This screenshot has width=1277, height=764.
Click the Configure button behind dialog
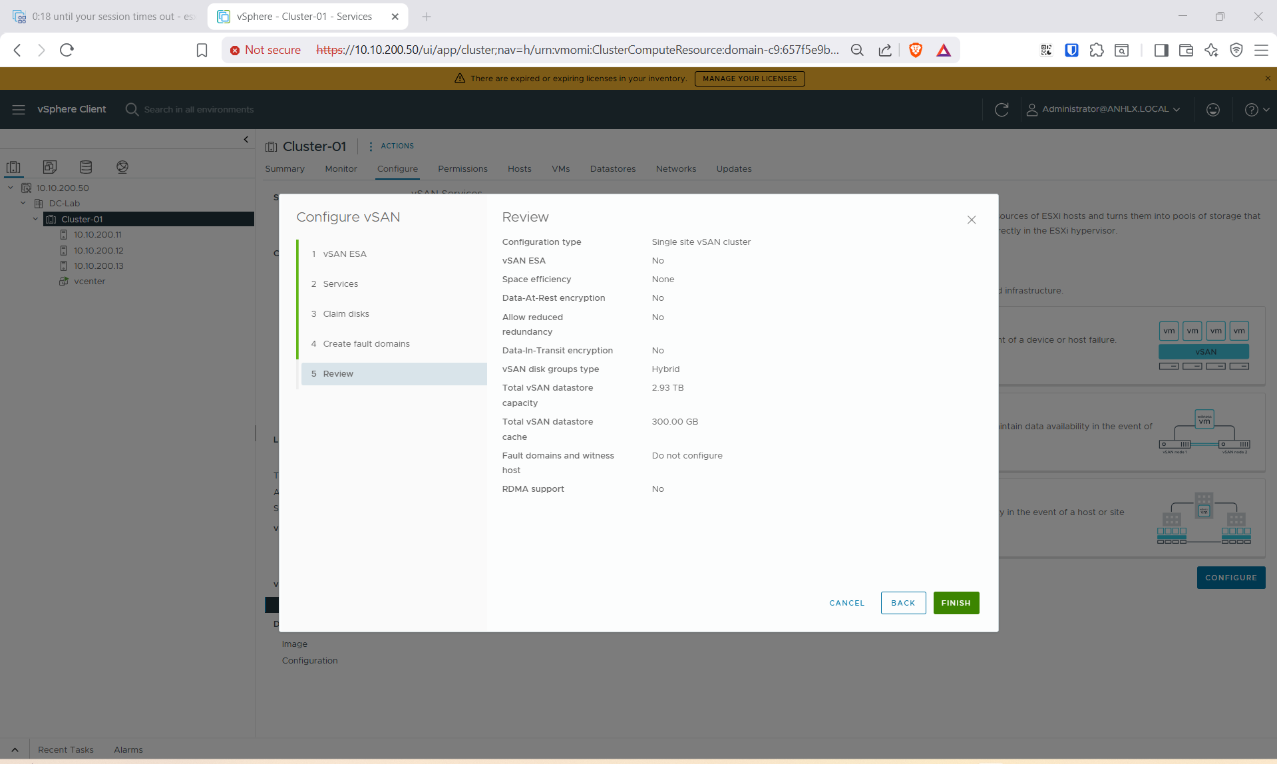(1230, 578)
